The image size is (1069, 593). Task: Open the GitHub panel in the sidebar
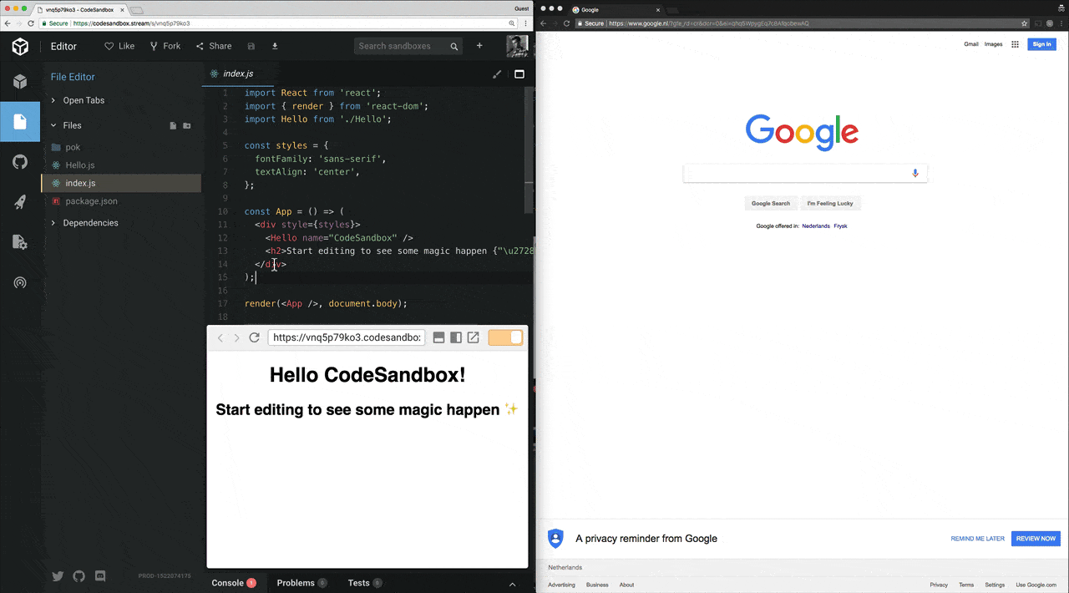[20, 162]
